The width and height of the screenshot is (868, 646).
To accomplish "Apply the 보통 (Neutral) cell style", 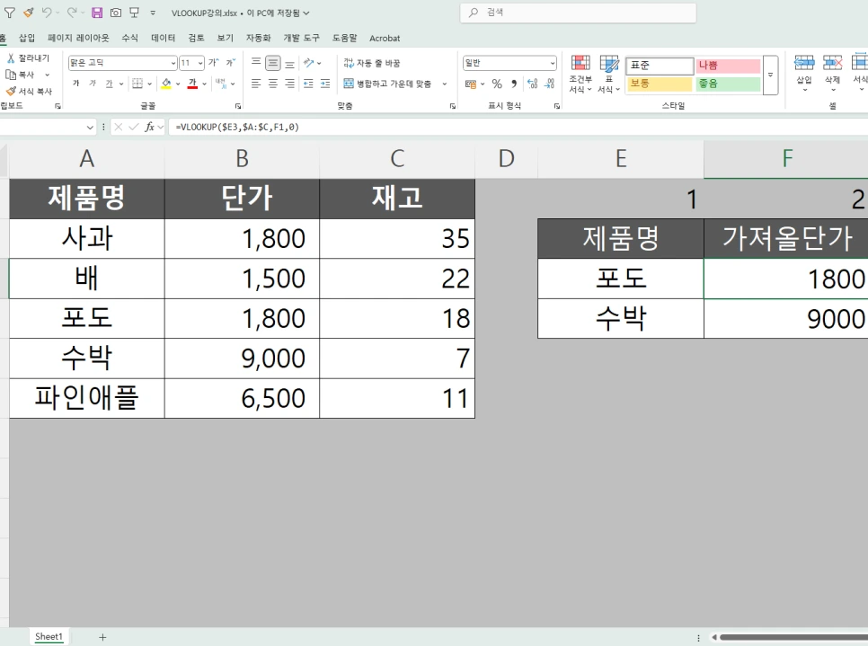I will point(660,84).
